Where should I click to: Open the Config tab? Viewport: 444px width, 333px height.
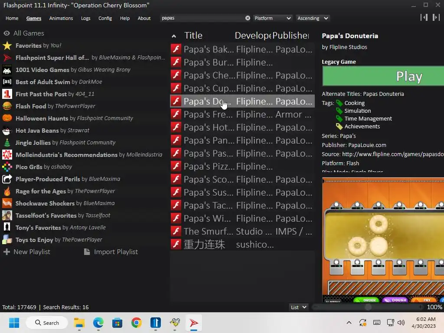pyautogui.click(x=105, y=18)
